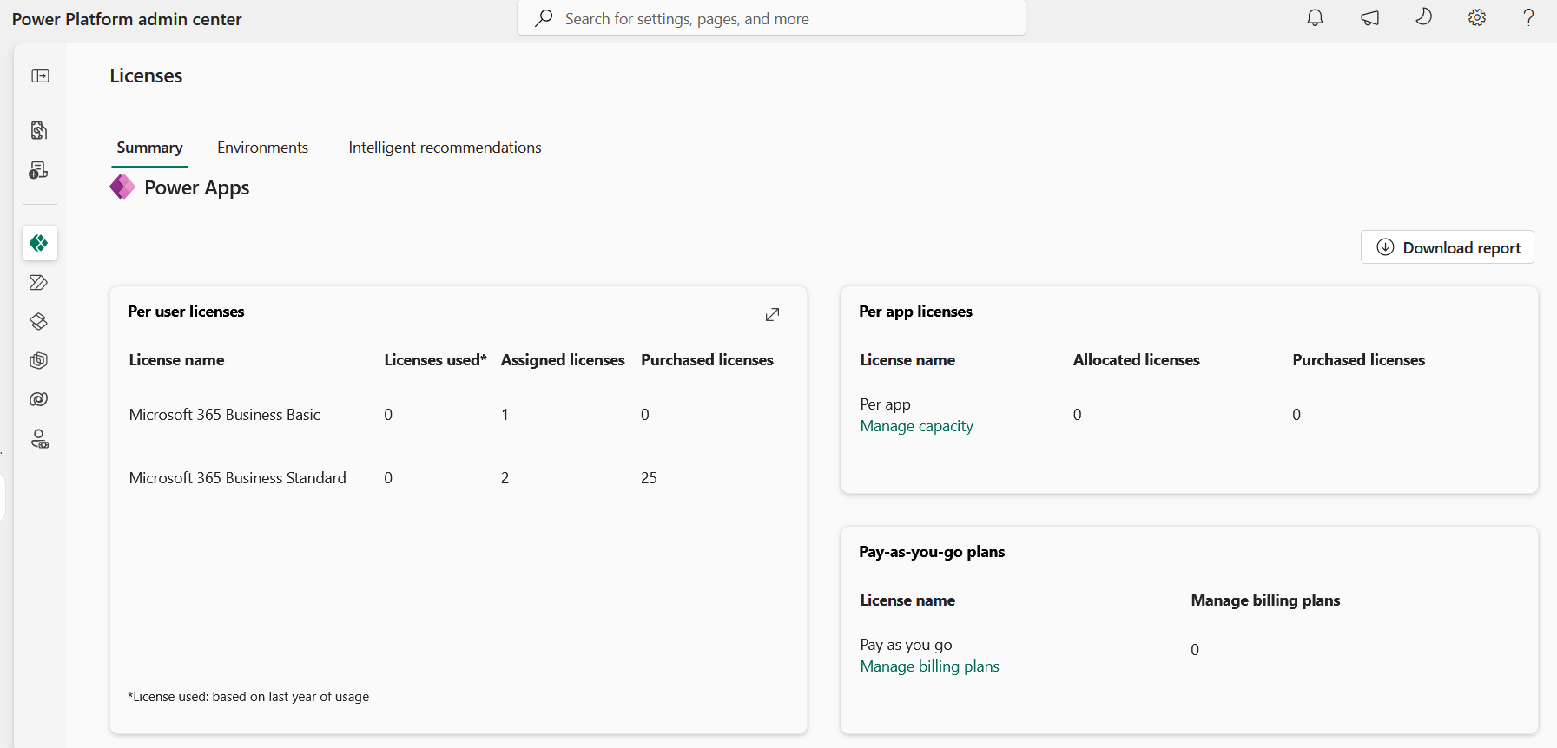
Task: Click the Assigned licenses column header
Action: 563,360
